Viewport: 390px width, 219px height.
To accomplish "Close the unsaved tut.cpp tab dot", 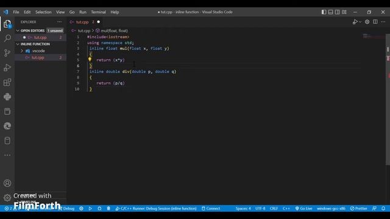I will pos(99,22).
